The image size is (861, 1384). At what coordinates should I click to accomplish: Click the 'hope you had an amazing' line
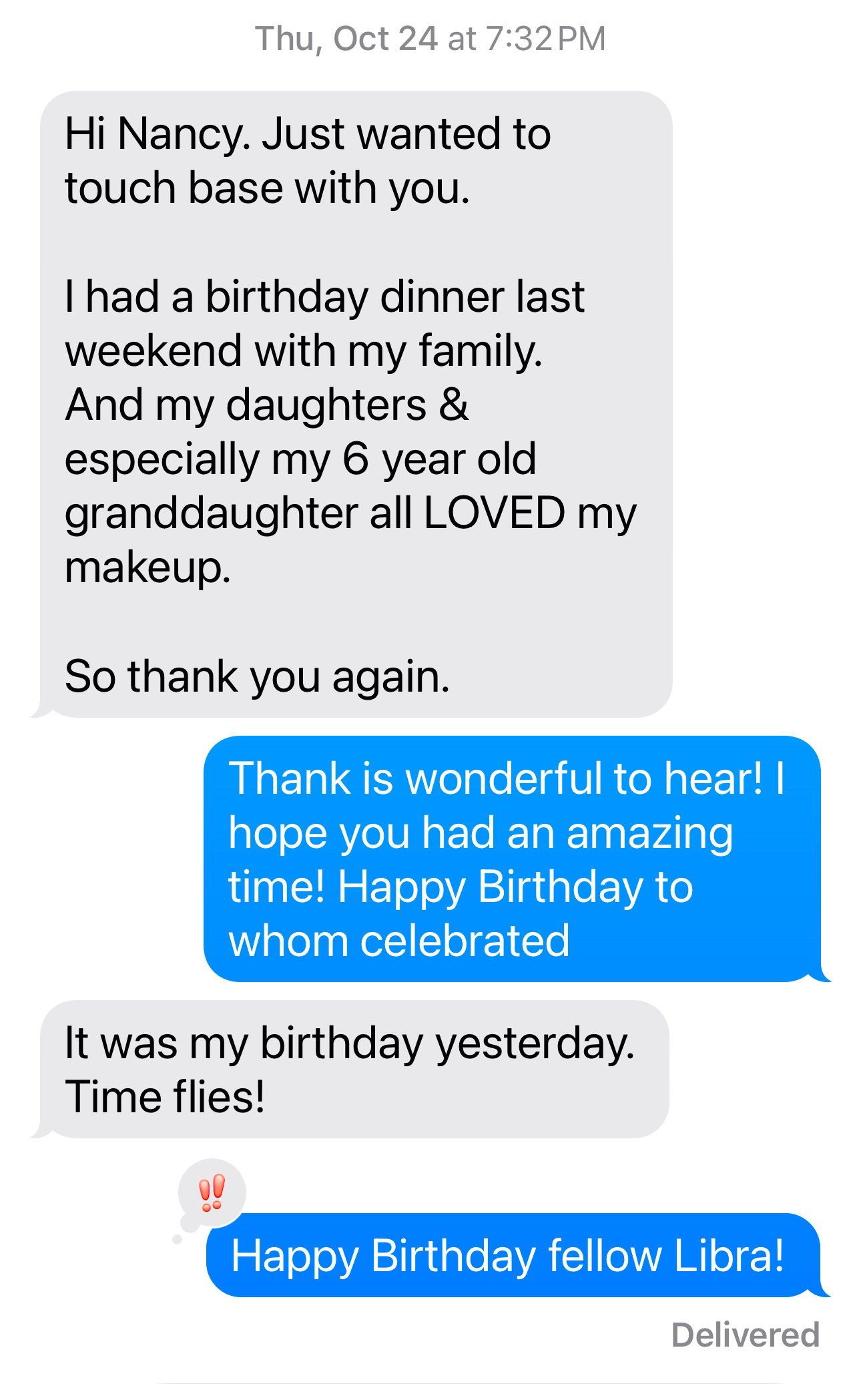pos(481,833)
